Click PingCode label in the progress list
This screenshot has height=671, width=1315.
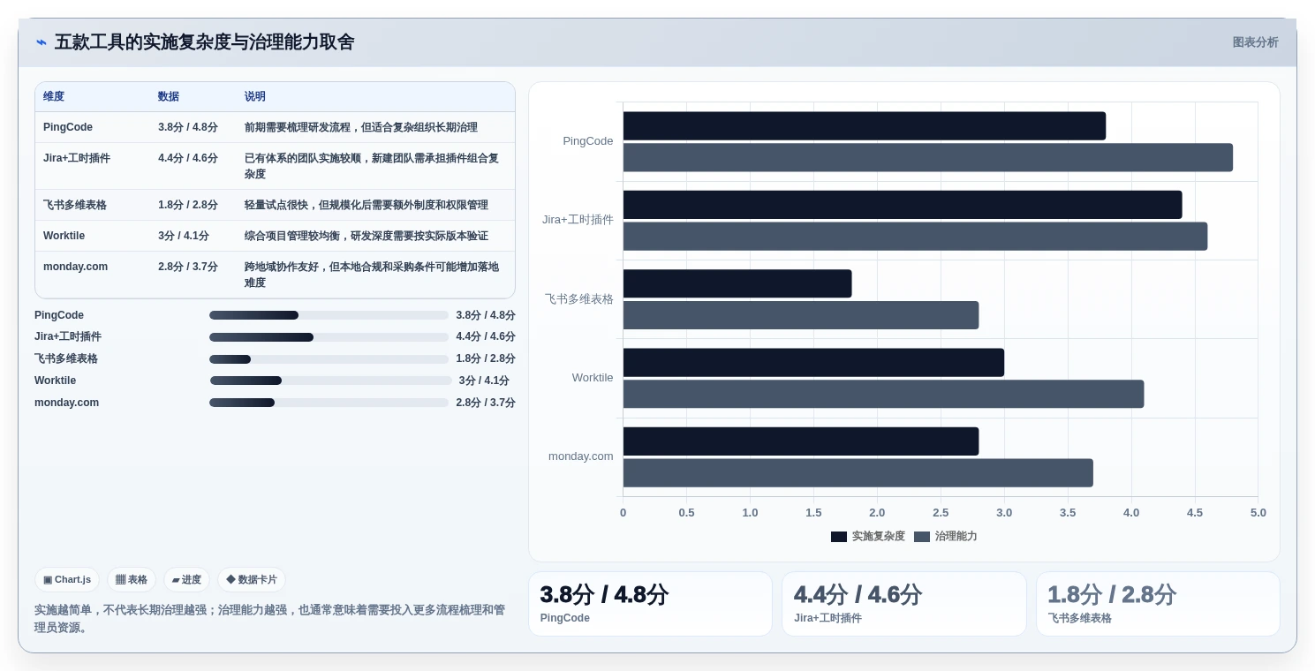(x=59, y=315)
